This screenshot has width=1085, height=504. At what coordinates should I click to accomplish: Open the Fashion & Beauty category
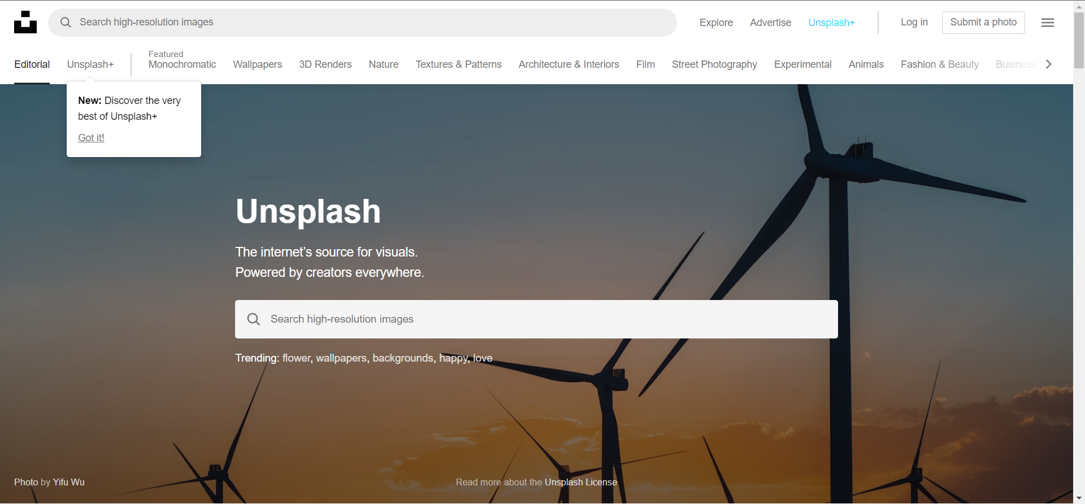click(x=940, y=64)
